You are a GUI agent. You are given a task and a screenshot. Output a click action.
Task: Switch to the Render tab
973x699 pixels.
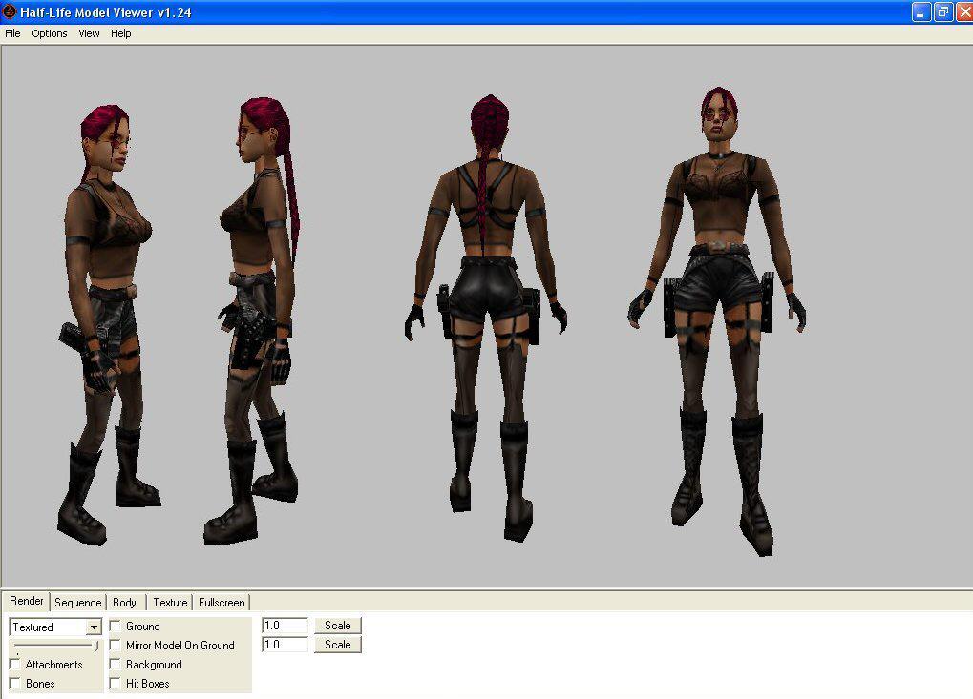(26, 601)
